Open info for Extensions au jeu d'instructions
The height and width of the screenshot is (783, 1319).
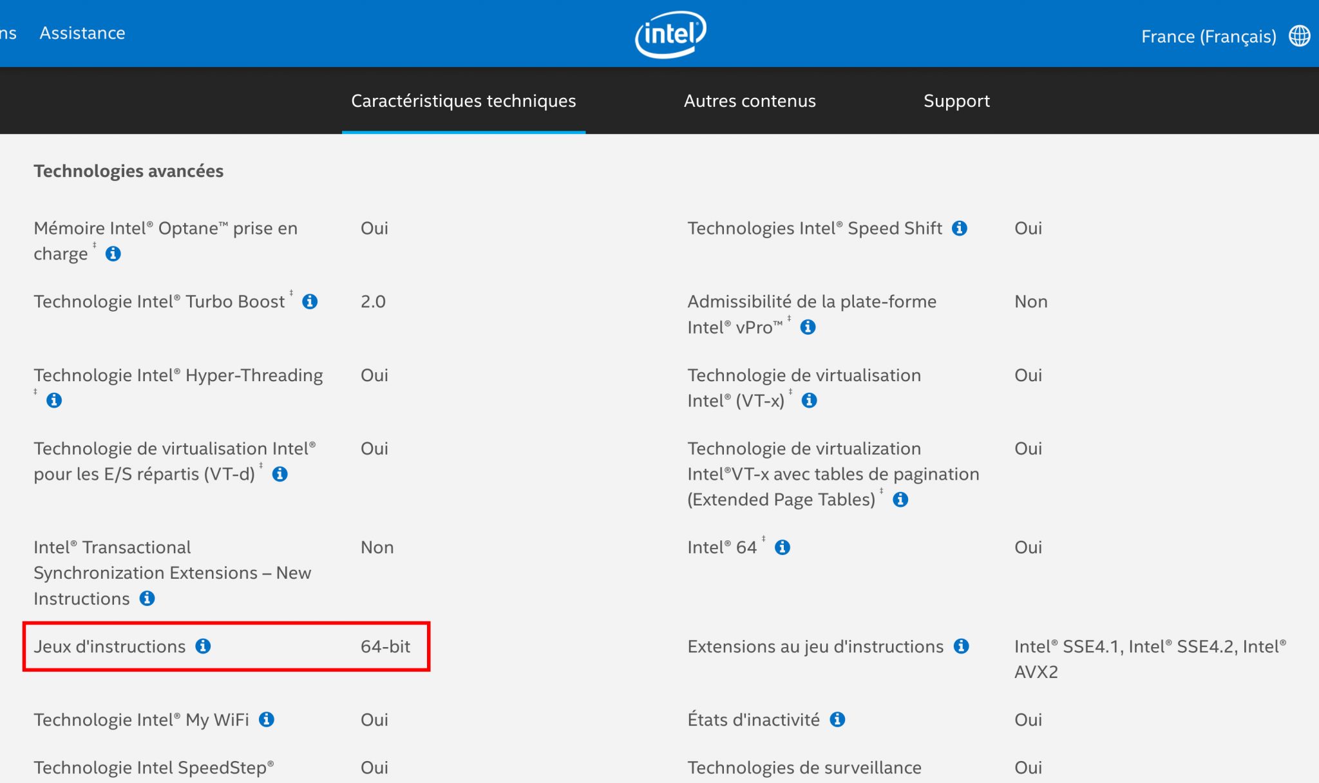click(x=961, y=647)
